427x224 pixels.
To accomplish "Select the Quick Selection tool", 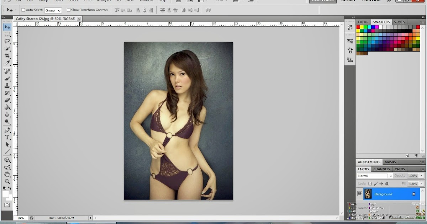I will (x=7, y=48).
